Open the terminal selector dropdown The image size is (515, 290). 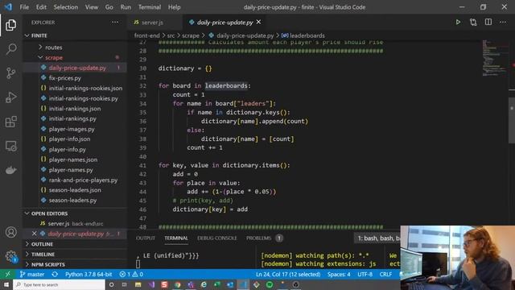tap(377, 238)
